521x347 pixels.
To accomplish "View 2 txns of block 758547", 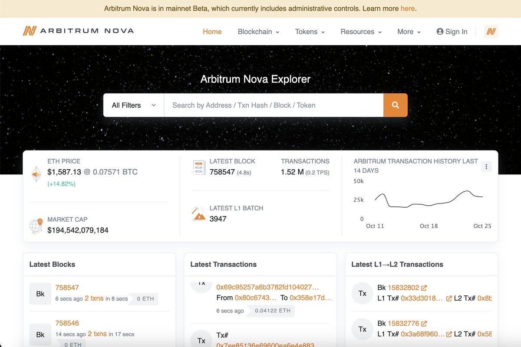I will (x=94, y=298).
